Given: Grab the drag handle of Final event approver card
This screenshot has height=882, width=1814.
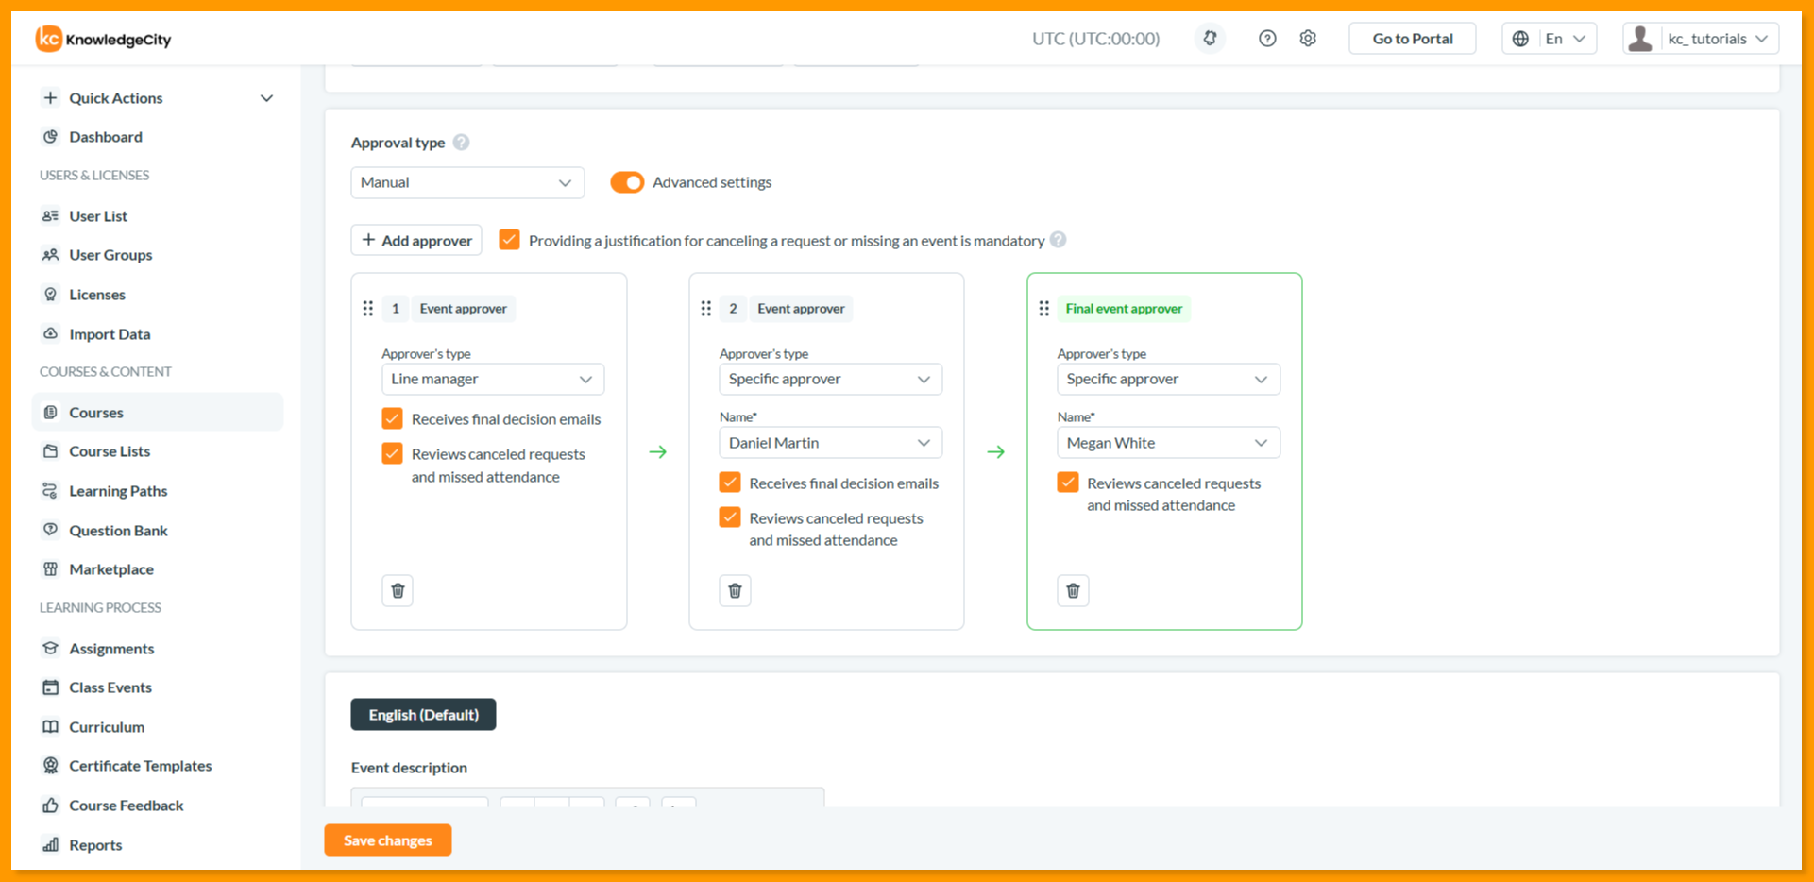Looking at the screenshot, I should (x=1043, y=309).
